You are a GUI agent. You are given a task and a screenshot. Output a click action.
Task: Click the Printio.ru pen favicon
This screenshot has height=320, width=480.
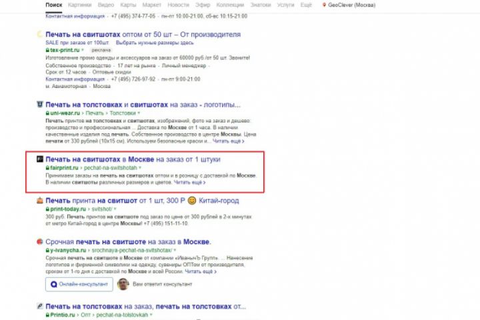(40, 306)
